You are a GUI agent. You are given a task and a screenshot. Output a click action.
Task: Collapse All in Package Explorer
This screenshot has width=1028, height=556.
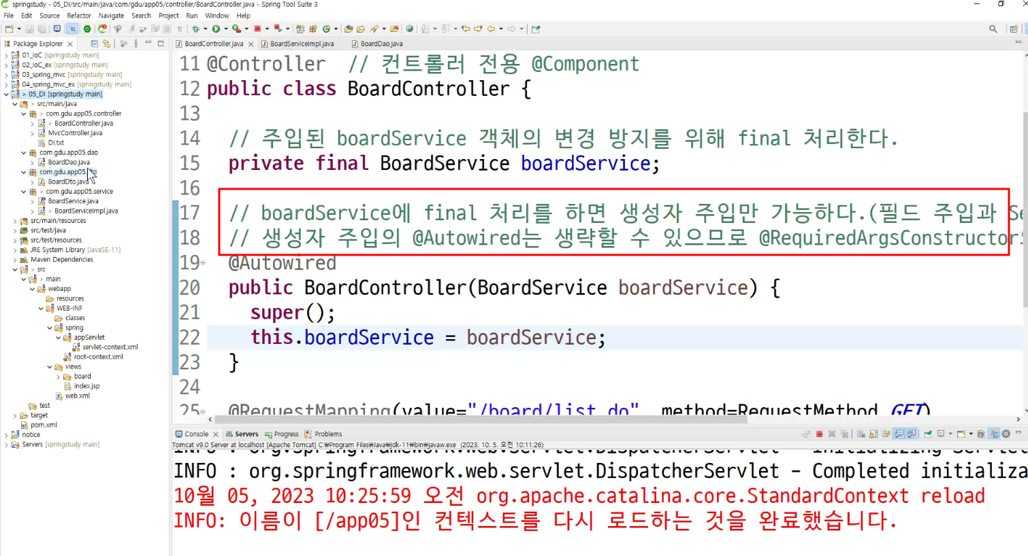pos(96,43)
